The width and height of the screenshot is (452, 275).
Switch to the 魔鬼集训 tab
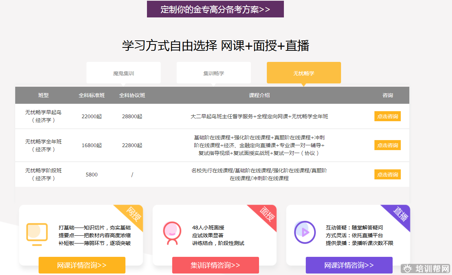pos(124,73)
